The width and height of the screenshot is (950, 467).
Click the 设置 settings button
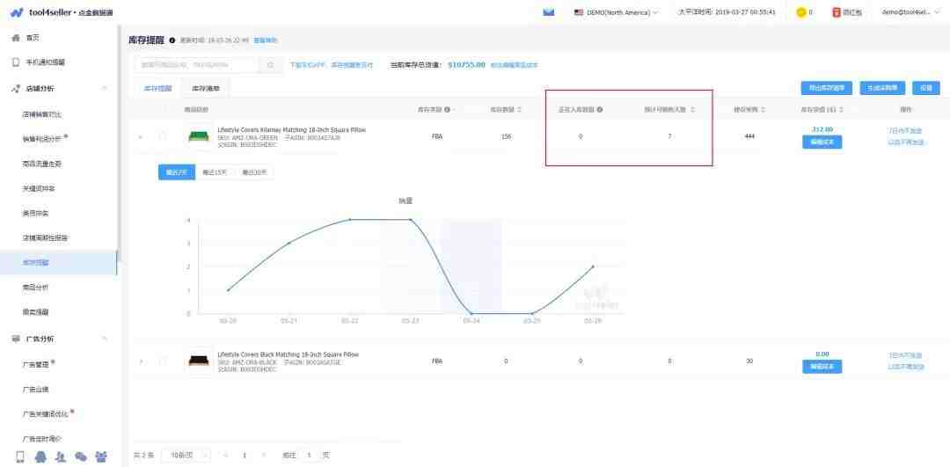(925, 88)
